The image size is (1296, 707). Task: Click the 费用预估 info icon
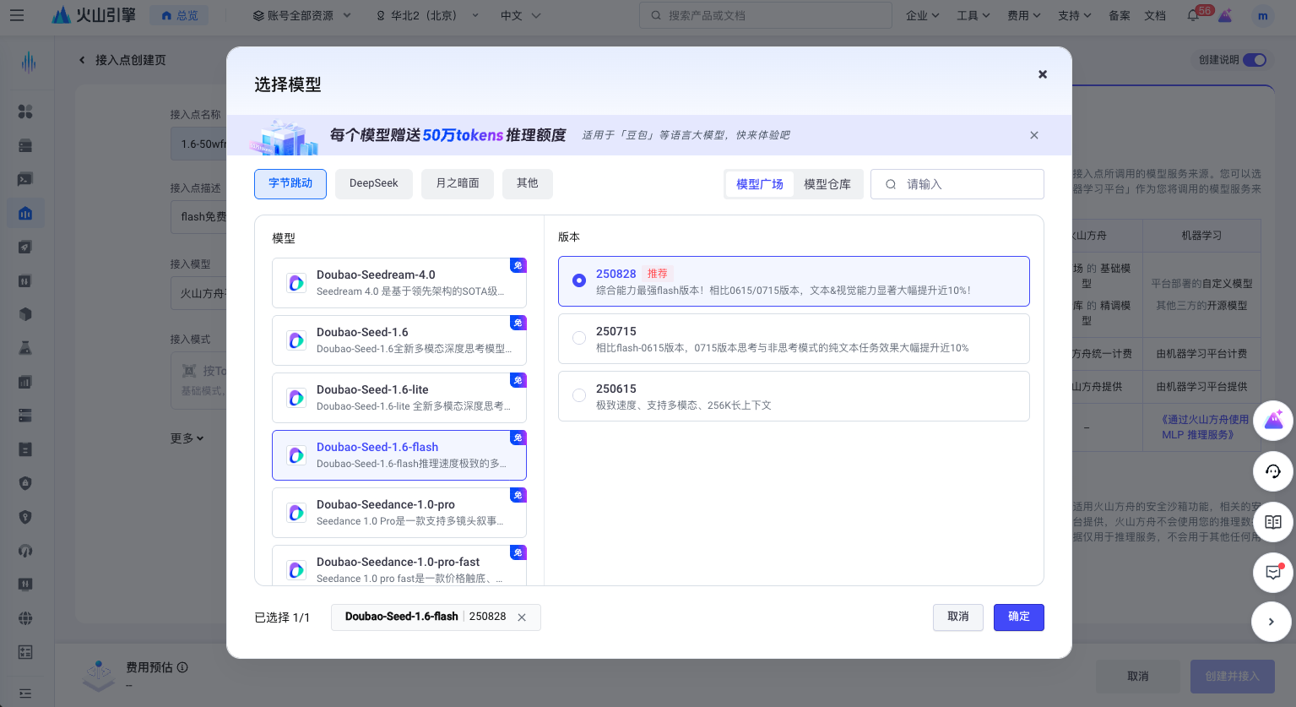[182, 667]
